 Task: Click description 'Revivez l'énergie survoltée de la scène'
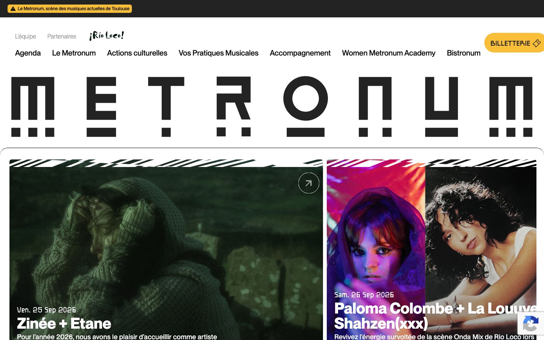click(x=434, y=337)
